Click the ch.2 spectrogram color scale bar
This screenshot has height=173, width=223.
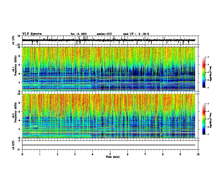pyautogui.click(x=204, y=119)
